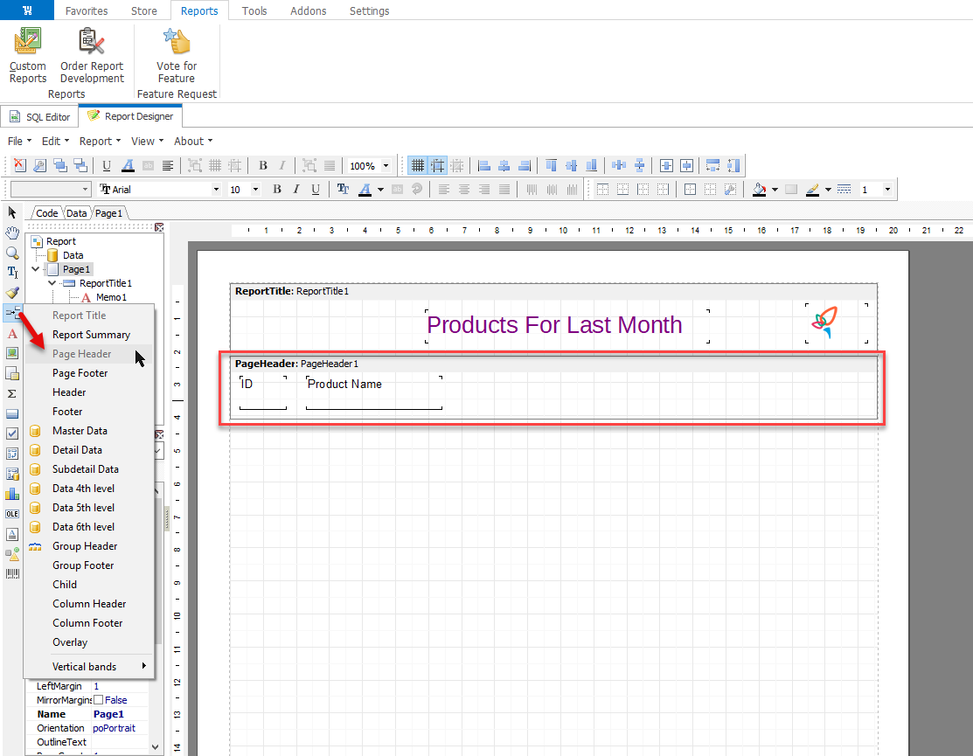The height and width of the screenshot is (756, 973).
Task: Select the Products For Last Month title memo
Action: pos(553,325)
